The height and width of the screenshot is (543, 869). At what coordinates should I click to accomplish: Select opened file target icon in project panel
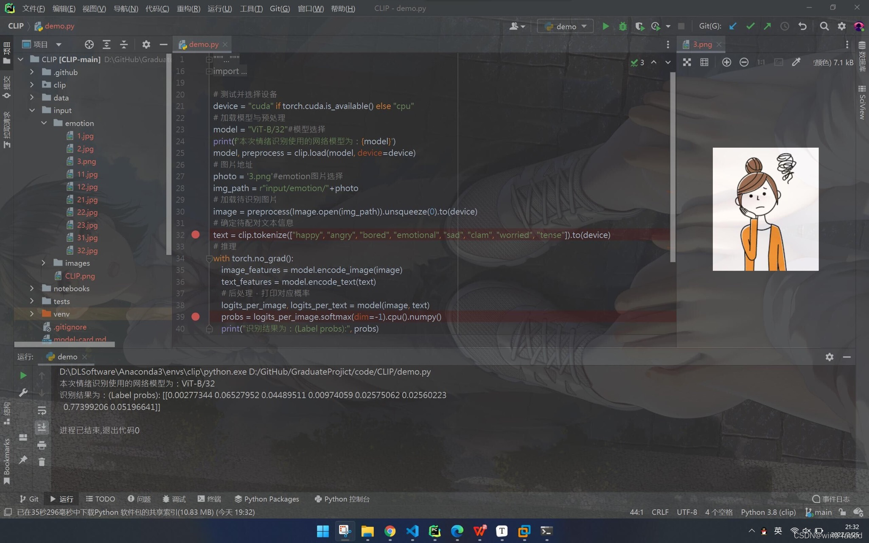point(89,45)
